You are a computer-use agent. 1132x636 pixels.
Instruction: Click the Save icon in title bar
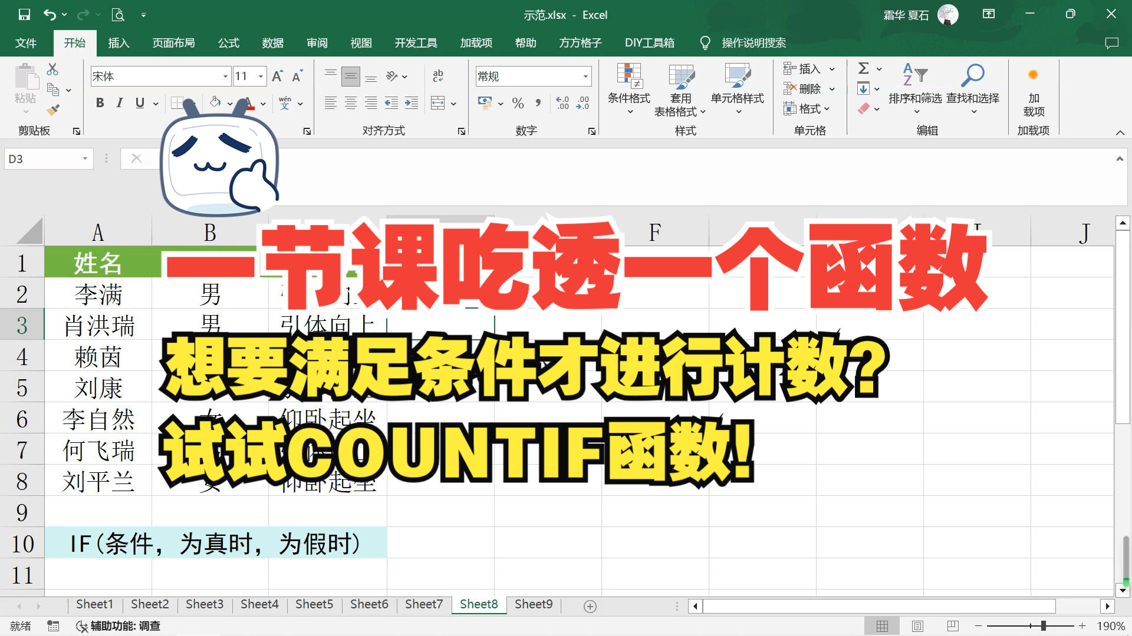[24, 15]
